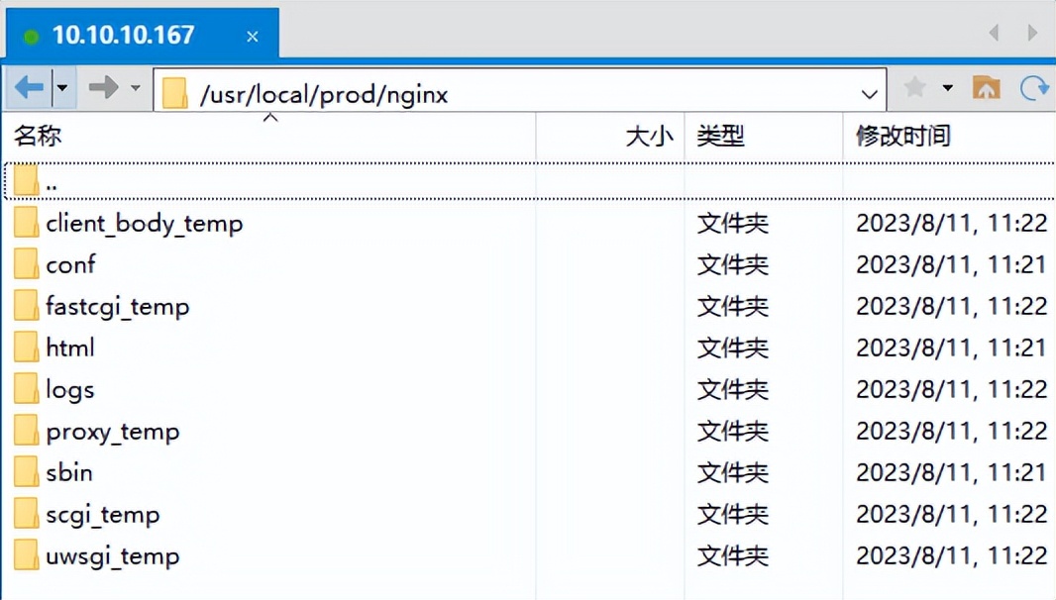Navigate back to the previous directory
The image size is (1056, 600).
coord(27,87)
